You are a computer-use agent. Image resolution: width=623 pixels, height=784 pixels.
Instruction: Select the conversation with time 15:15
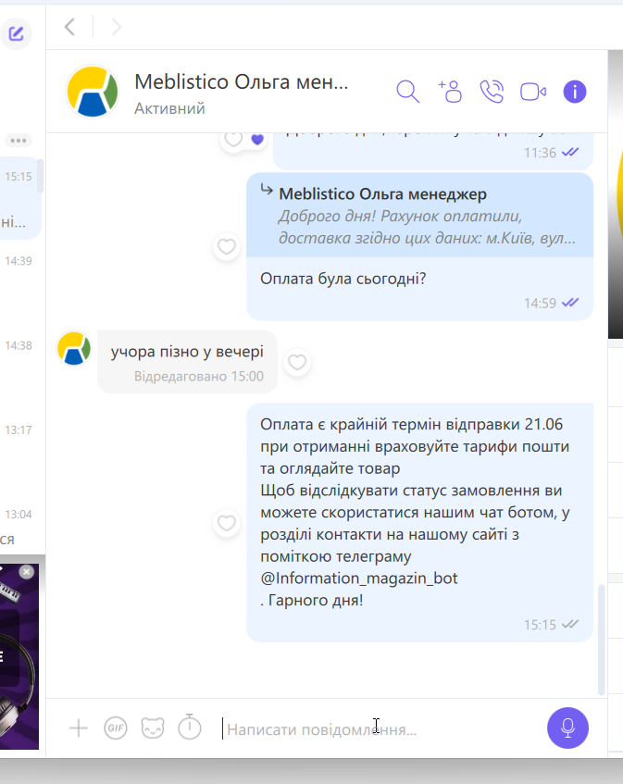tap(19, 198)
